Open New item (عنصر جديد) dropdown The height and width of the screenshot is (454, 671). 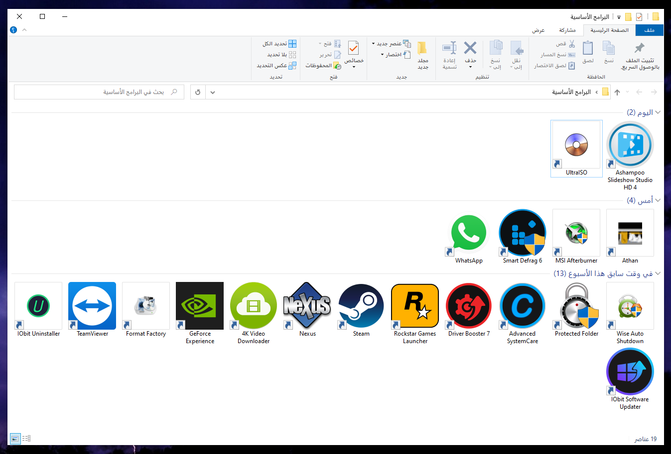point(392,44)
